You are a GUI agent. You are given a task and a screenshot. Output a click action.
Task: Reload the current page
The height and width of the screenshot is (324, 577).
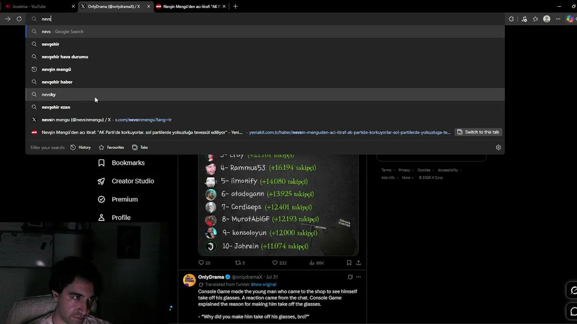(19, 19)
